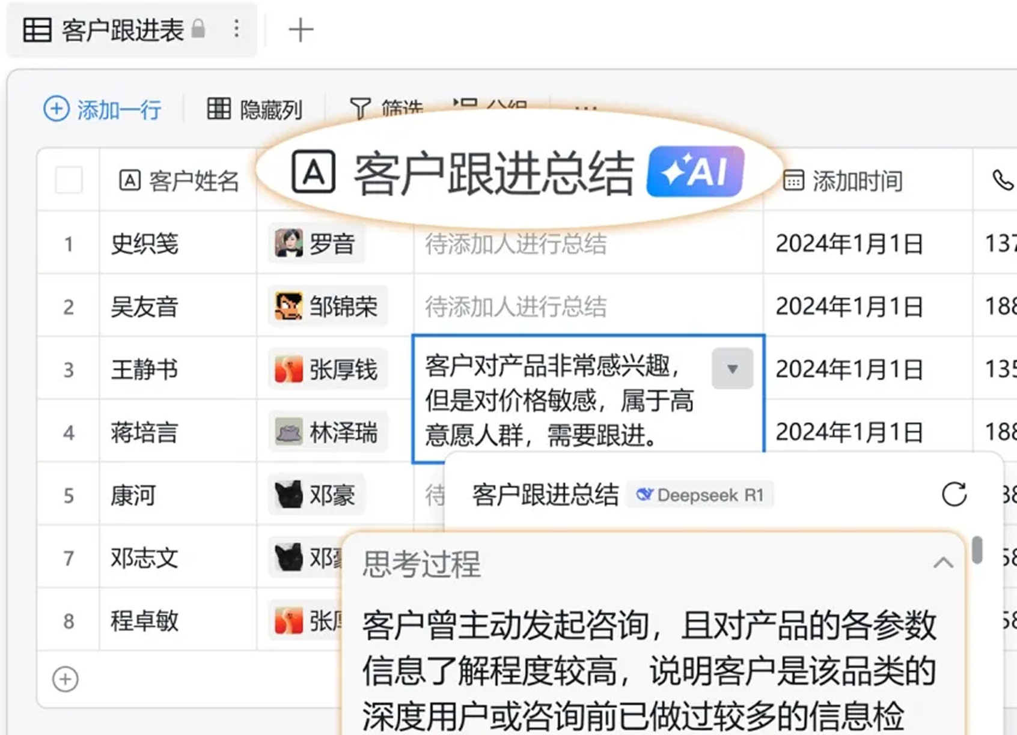
Task: Click 林泽瑞's avatar thumbnail
Action: pyautogui.click(x=289, y=432)
